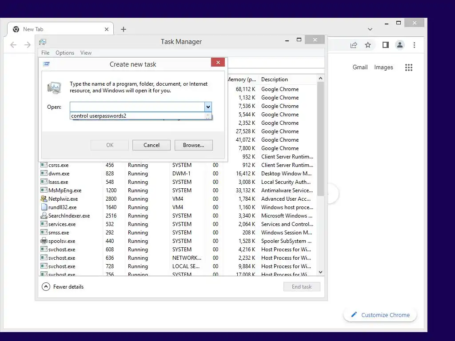This screenshot has width=455, height=341.
Task: Open the Gmail link
Action: (360, 67)
